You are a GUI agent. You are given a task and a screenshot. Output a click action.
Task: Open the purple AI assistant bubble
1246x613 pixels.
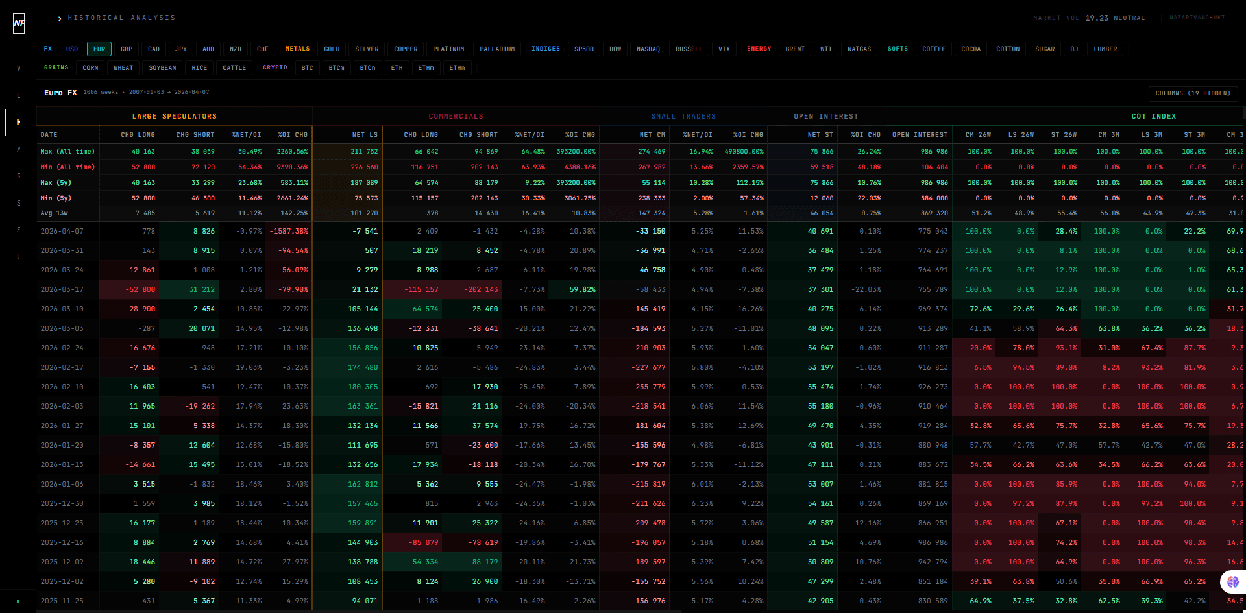[1232, 582]
